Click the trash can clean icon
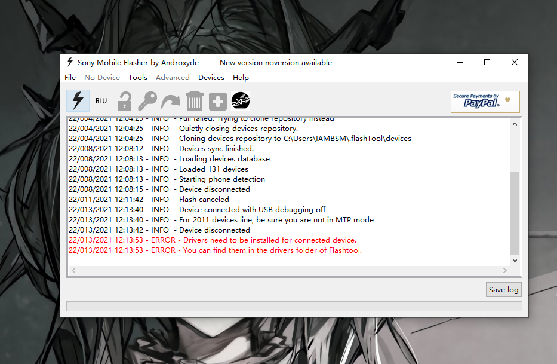This screenshot has height=364, width=557. click(194, 100)
